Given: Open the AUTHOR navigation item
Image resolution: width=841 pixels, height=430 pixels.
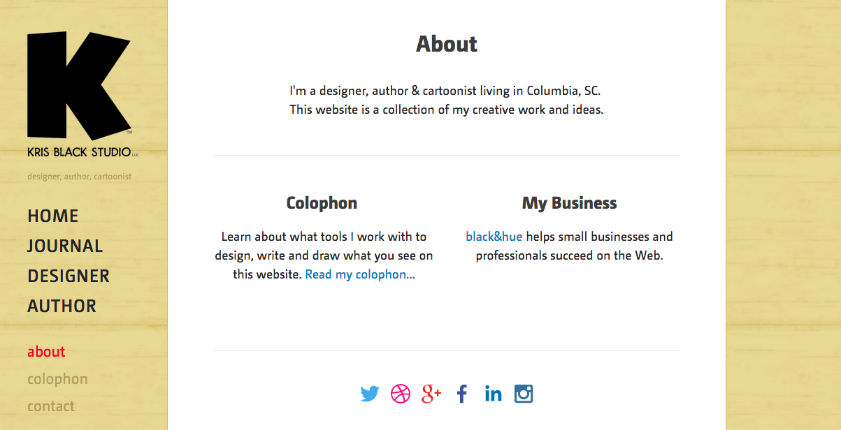Looking at the screenshot, I should click(x=62, y=306).
